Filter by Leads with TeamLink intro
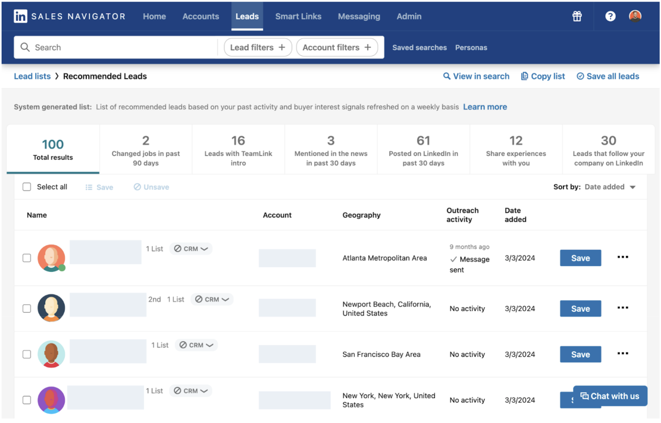 click(x=238, y=149)
